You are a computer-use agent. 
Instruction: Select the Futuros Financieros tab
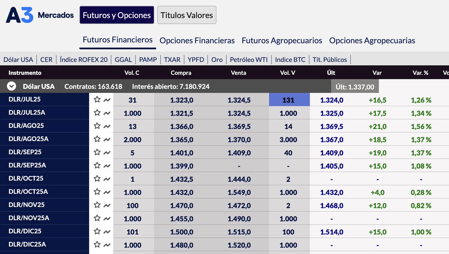pos(117,40)
